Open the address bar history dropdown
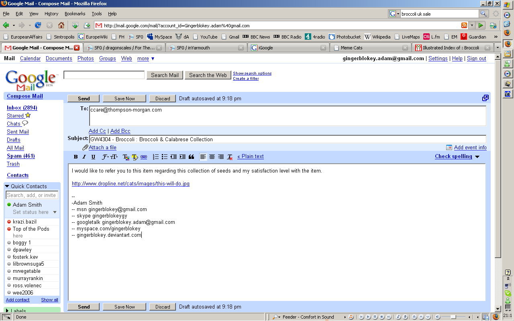Viewport: 514px width, 321px height. point(472,25)
